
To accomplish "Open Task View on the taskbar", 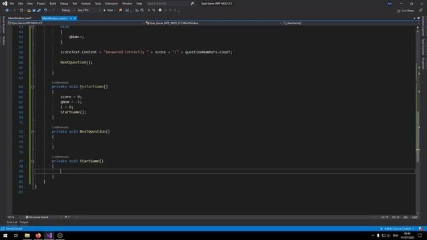I will point(16,235).
